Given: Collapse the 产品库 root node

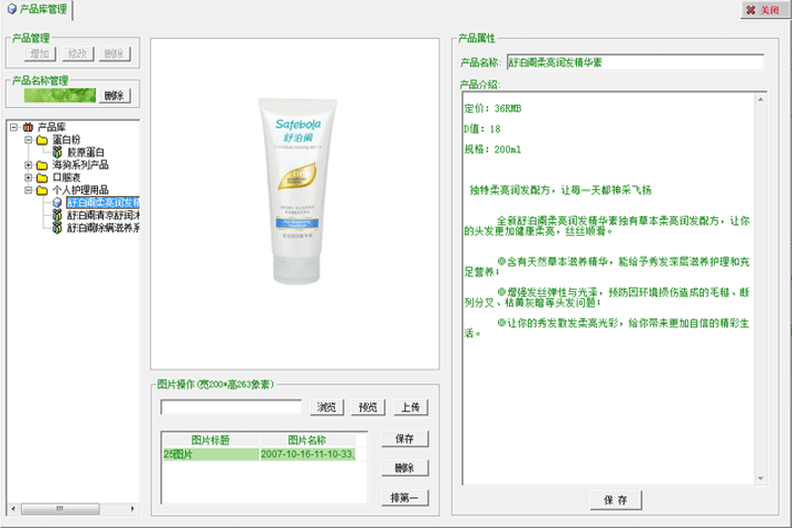Looking at the screenshot, I should point(14,127).
